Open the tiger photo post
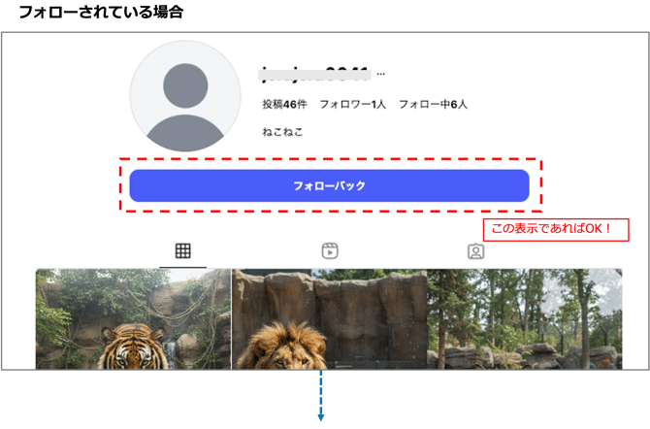Viewport: 650px width, 429px height. (133, 320)
